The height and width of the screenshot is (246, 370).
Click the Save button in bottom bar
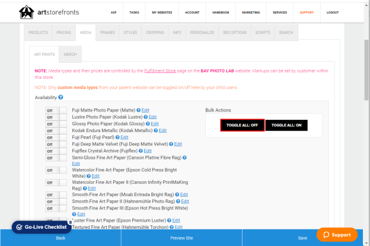pos(302,238)
